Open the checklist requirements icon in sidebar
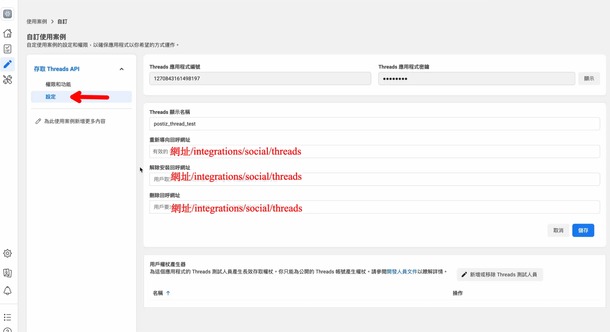Screen dimensions: 610x332 point(8,49)
